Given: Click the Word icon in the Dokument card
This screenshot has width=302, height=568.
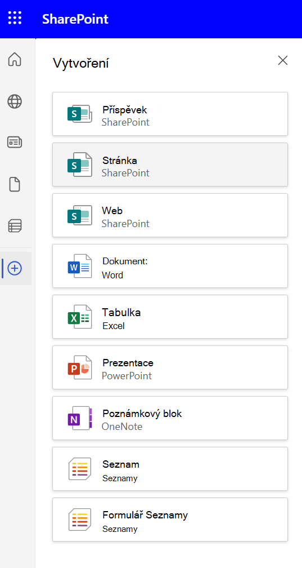Looking at the screenshot, I should 79,266.
